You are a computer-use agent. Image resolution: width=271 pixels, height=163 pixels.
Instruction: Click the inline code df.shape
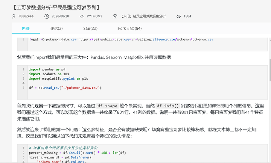(x=107, y=106)
